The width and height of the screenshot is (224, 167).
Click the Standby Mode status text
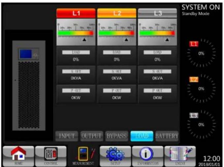click(x=196, y=14)
